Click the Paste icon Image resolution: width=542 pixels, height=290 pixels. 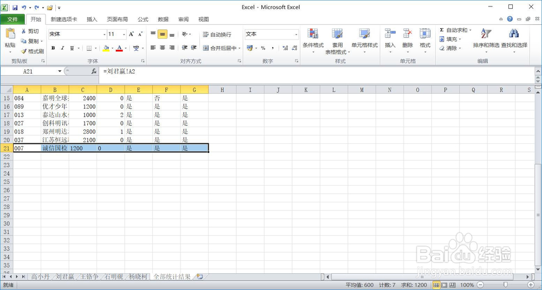point(10,34)
